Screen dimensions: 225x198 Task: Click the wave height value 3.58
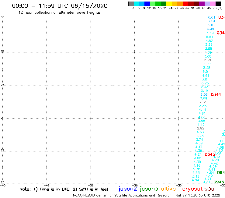(198, 158)
